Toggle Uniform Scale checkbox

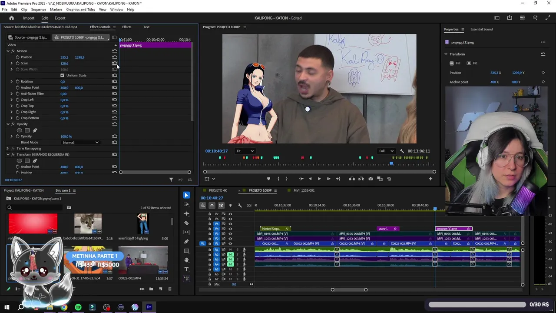point(62,75)
